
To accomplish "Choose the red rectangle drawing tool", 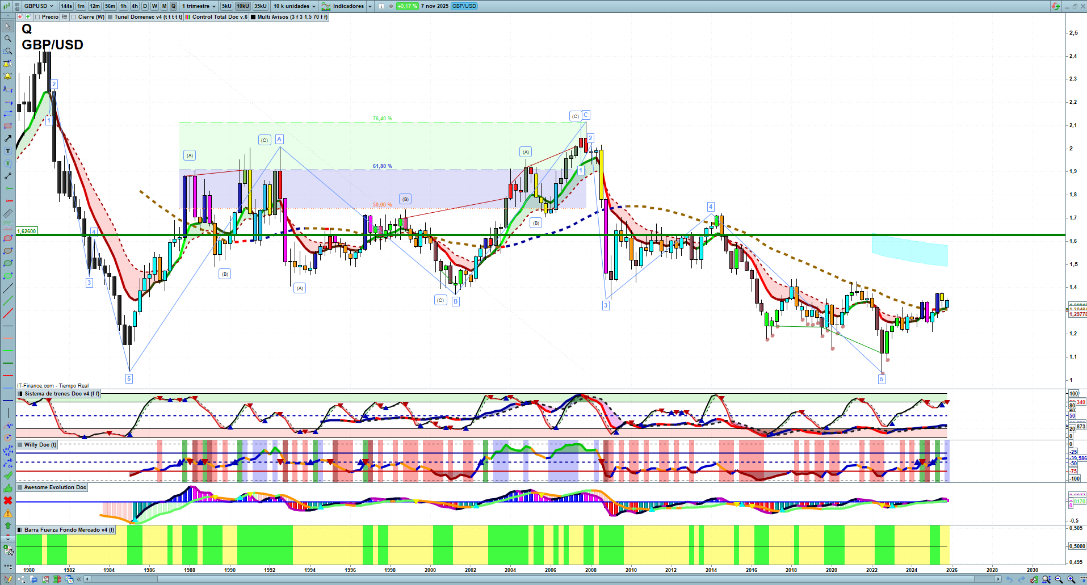I will [x=8, y=126].
